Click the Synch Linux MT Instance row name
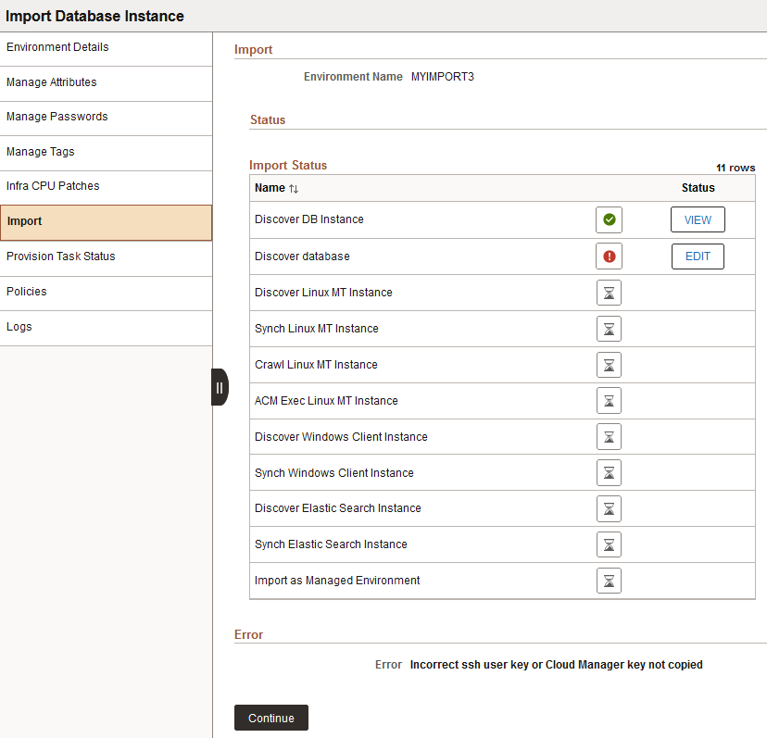 point(317,329)
